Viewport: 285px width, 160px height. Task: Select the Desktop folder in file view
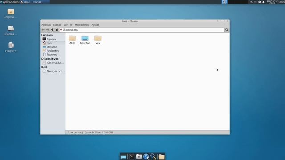[x=85, y=40]
